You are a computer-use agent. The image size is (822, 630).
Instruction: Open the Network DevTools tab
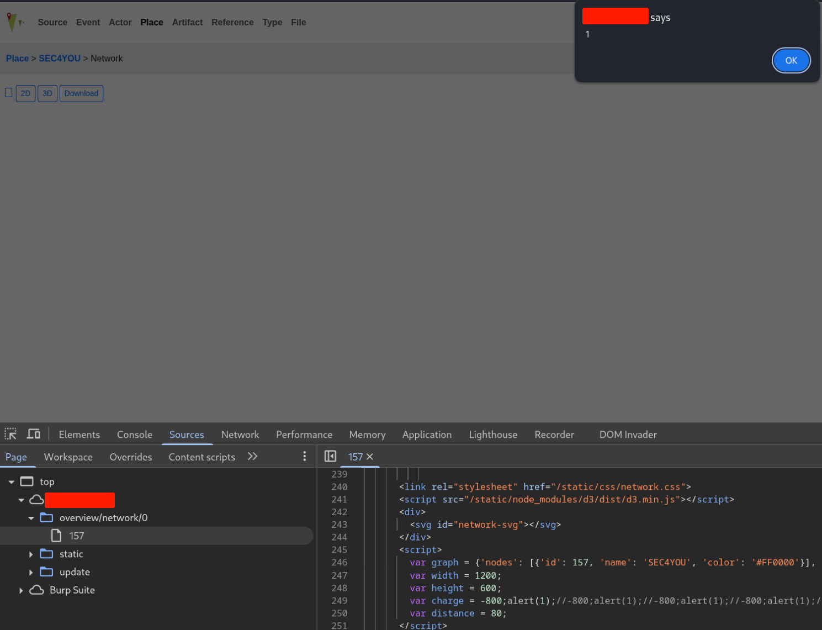point(240,435)
